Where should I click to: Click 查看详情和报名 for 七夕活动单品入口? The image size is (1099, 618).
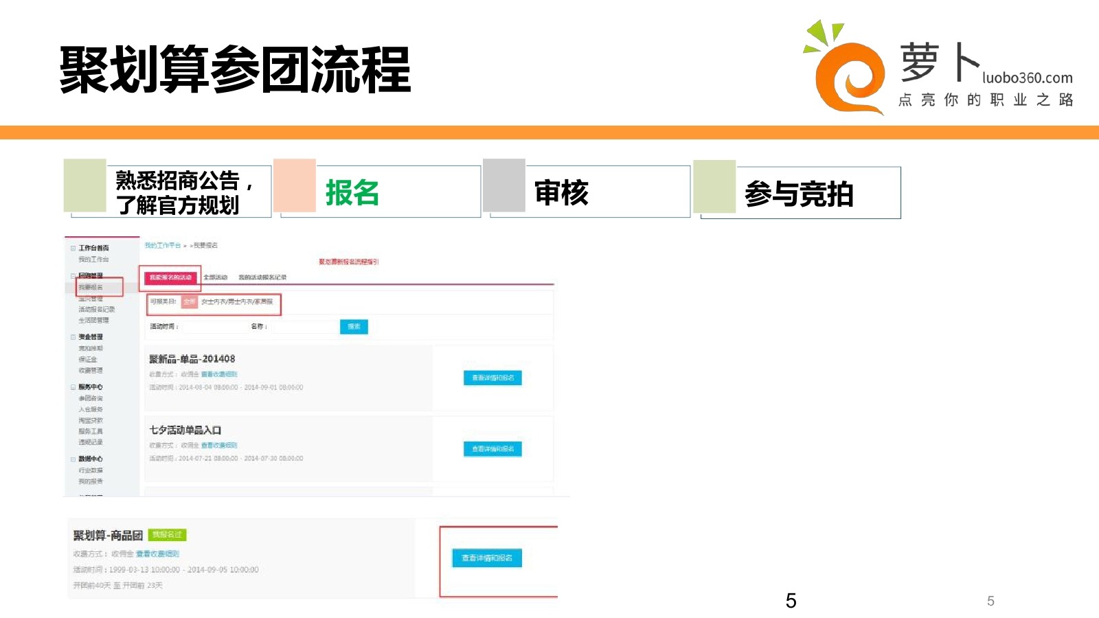point(493,449)
